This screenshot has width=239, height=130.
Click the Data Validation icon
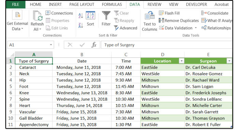pyautogui.click(x=161, y=28)
